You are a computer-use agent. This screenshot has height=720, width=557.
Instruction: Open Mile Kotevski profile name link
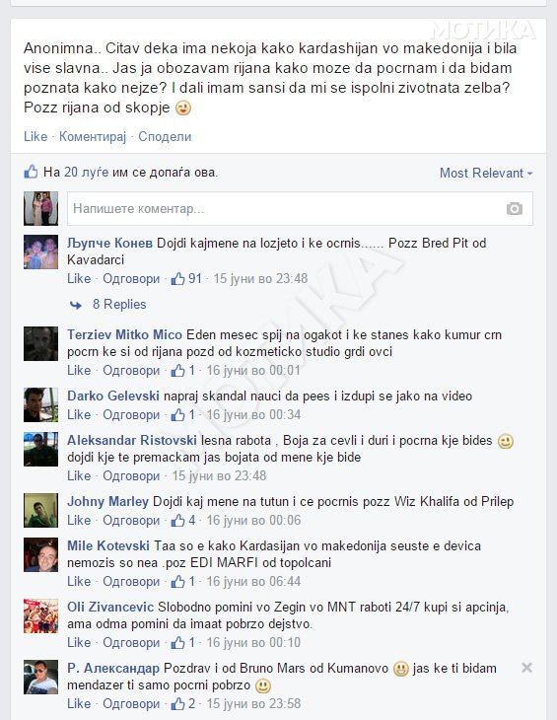[x=108, y=546]
